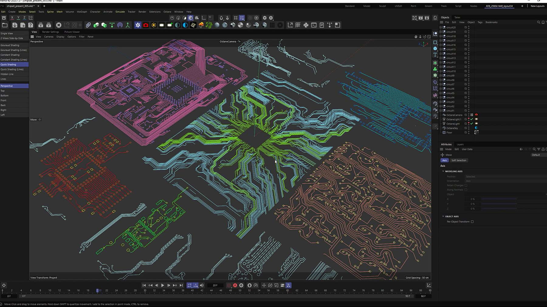Click the green knot Octane icon
Screen dimensions: 547x307
[209, 25]
